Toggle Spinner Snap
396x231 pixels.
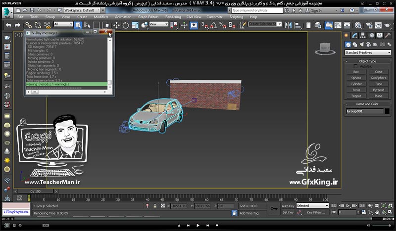(232, 25)
